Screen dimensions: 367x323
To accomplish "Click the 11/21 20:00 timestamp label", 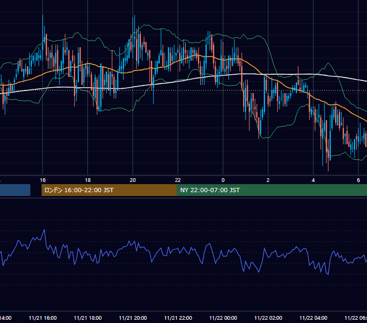I will point(133,318).
